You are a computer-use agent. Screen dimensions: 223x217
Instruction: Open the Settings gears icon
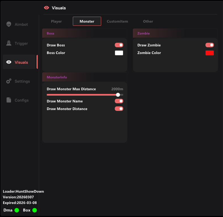click(9, 81)
